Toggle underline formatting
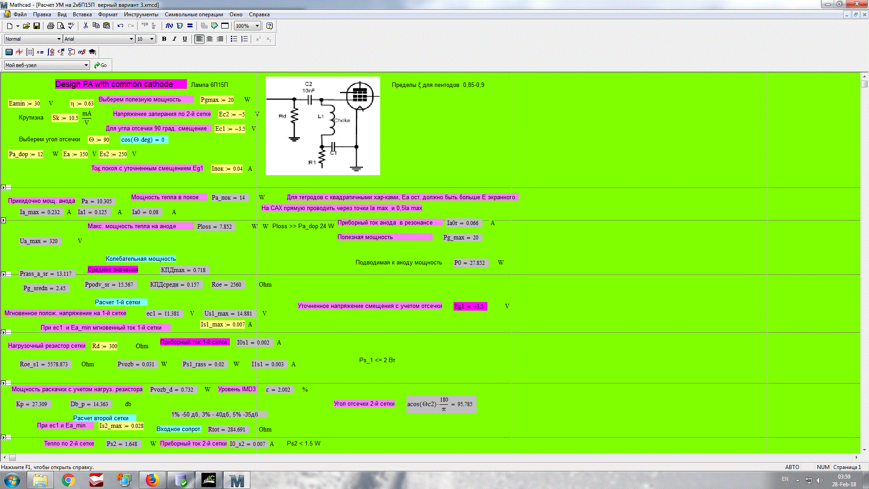 185,39
